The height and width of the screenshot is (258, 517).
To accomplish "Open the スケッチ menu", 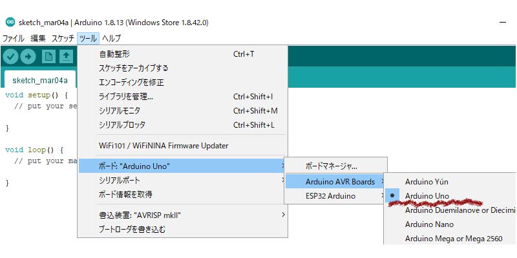I will coord(63,39).
